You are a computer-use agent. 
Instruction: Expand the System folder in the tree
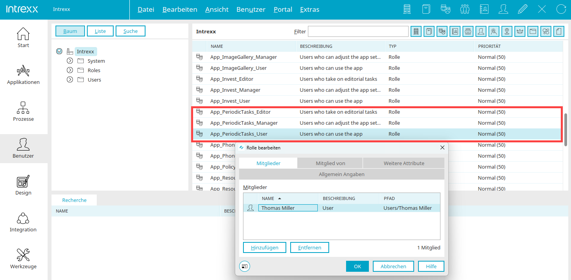click(x=70, y=61)
